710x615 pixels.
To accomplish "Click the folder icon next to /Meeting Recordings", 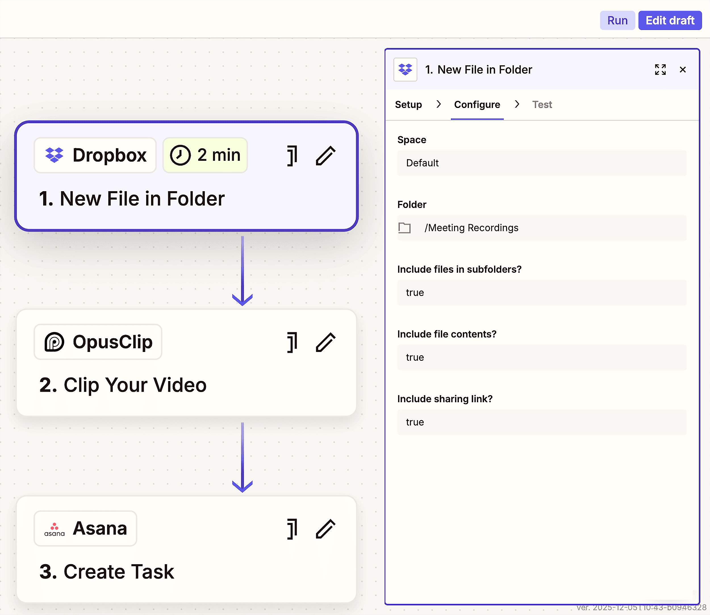I will [x=405, y=228].
